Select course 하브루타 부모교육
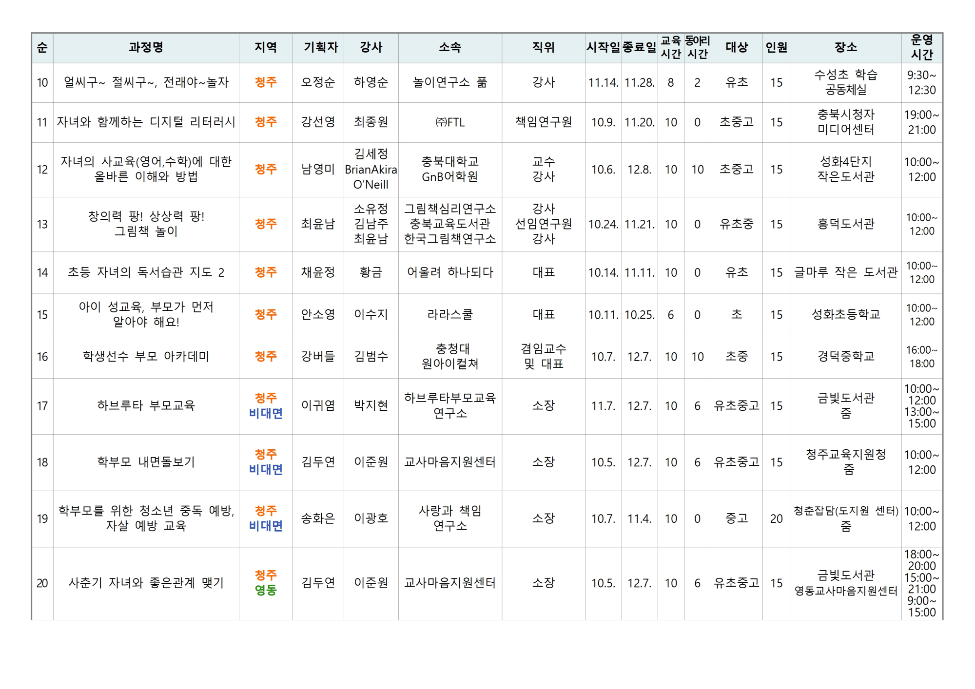Screen dimensions: 975x689 pos(146,405)
